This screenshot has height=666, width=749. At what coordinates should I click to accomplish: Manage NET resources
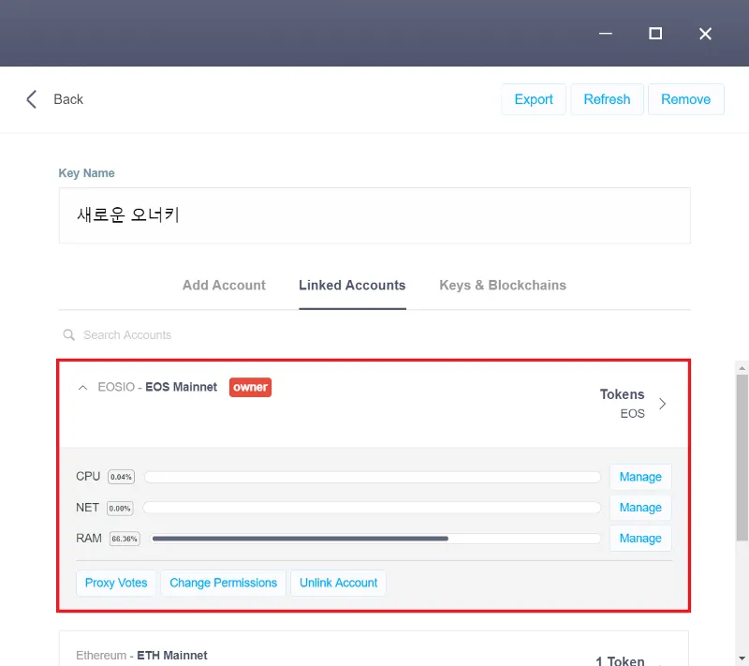coord(640,508)
